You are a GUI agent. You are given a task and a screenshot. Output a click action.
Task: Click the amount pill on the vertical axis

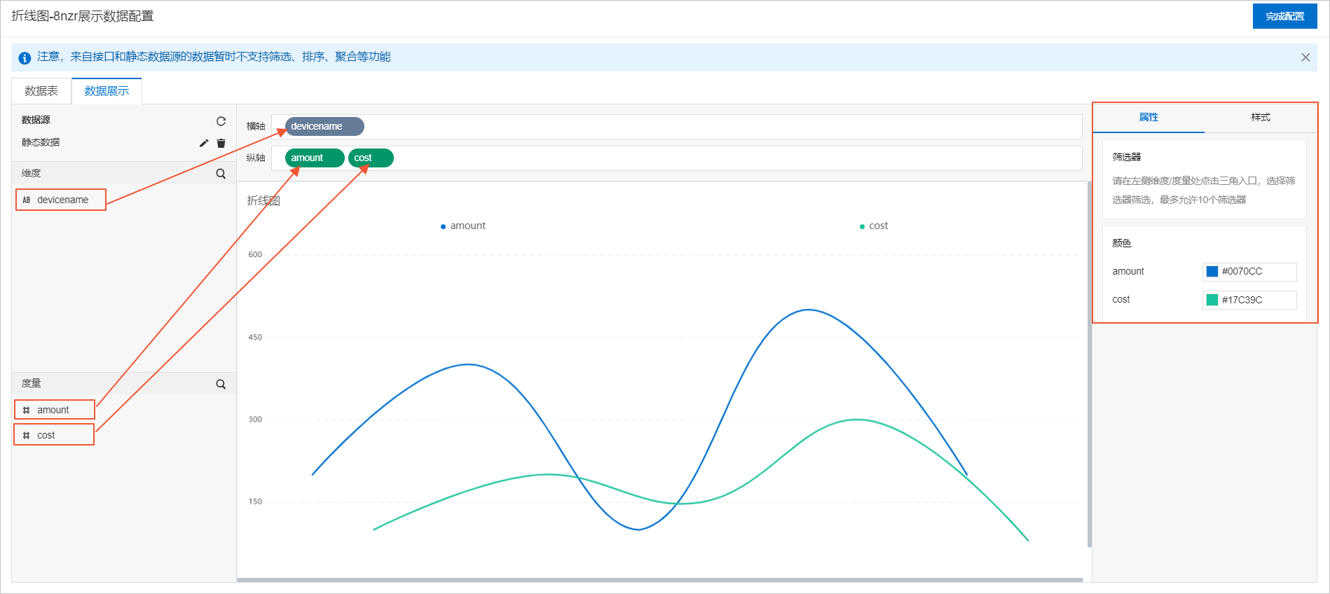(x=315, y=158)
